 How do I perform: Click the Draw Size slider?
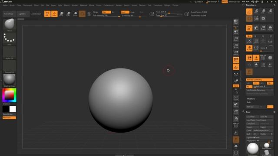[x=169, y=16]
